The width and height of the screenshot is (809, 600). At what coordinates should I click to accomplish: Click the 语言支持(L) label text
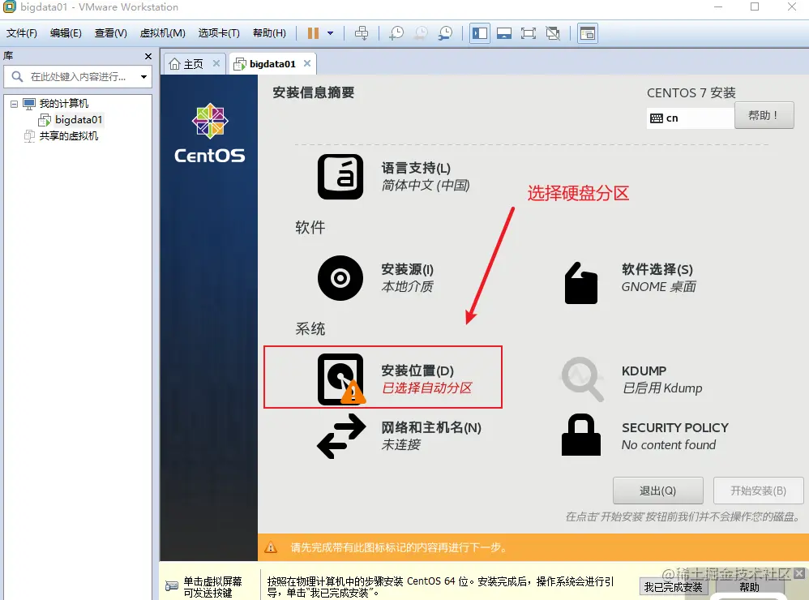pos(416,168)
